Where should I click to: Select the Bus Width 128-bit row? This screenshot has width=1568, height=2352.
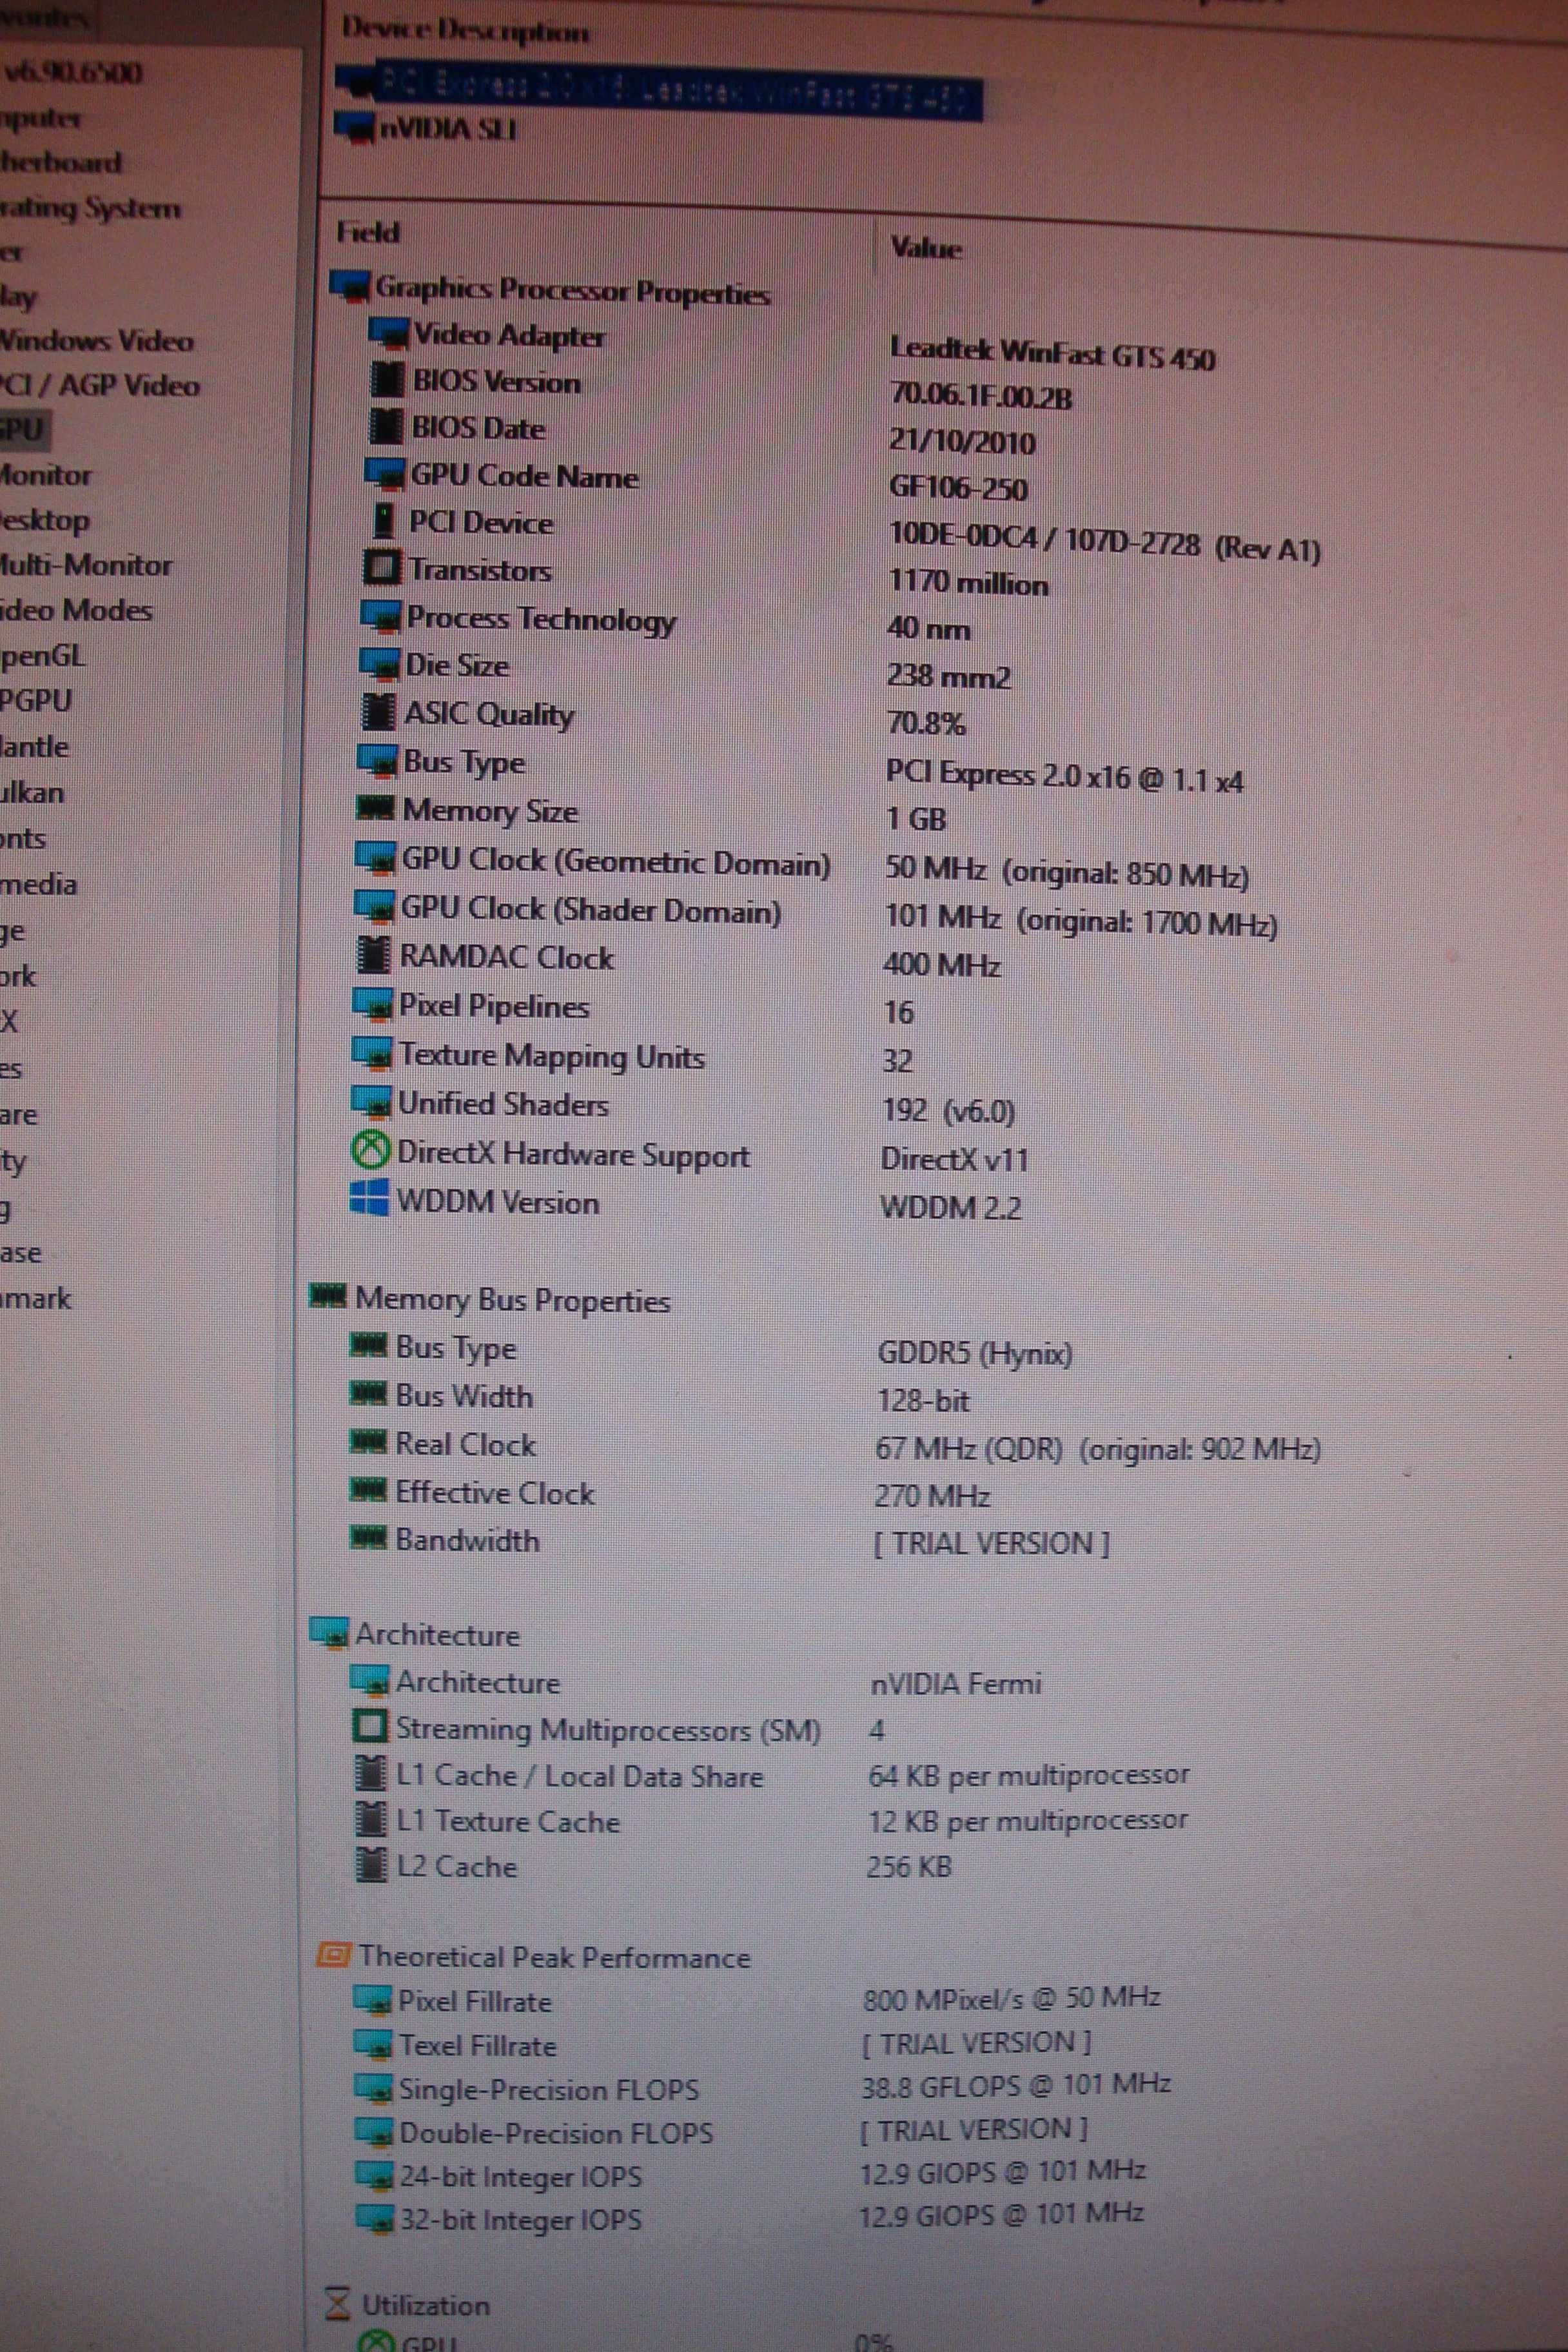[x=659, y=1397]
